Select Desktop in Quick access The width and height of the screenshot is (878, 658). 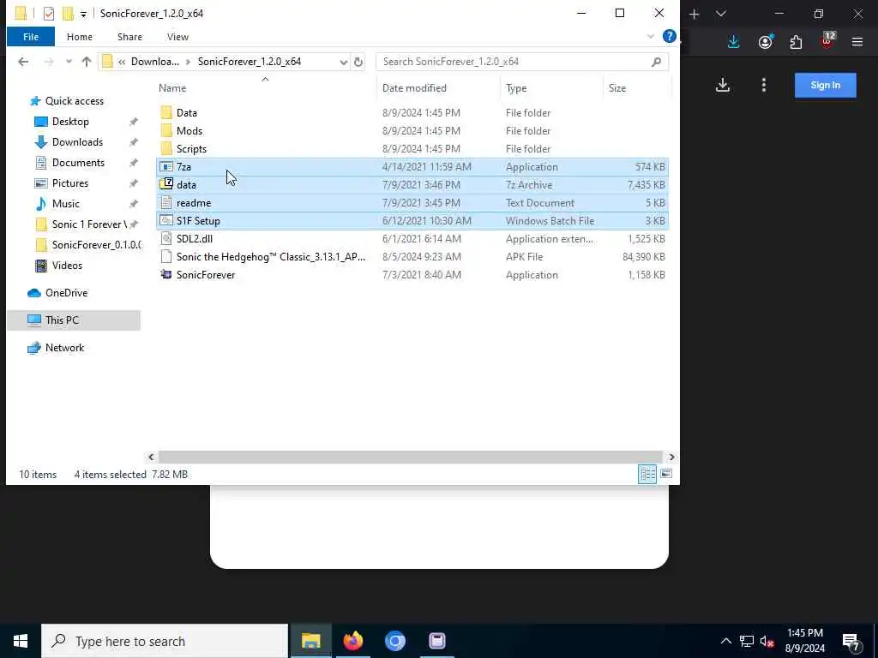tap(70, 122)
